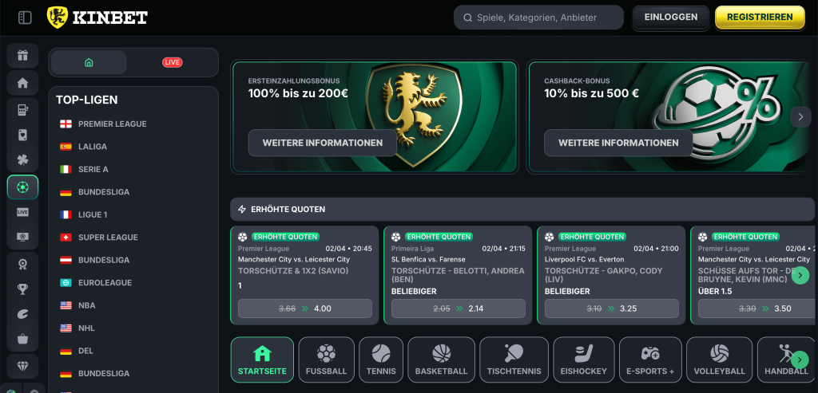This screenshot has width=818, height=393.
Task: Switch to the LIVE tab in left panel
Action: pyautogui.click(x=173, y=62)
